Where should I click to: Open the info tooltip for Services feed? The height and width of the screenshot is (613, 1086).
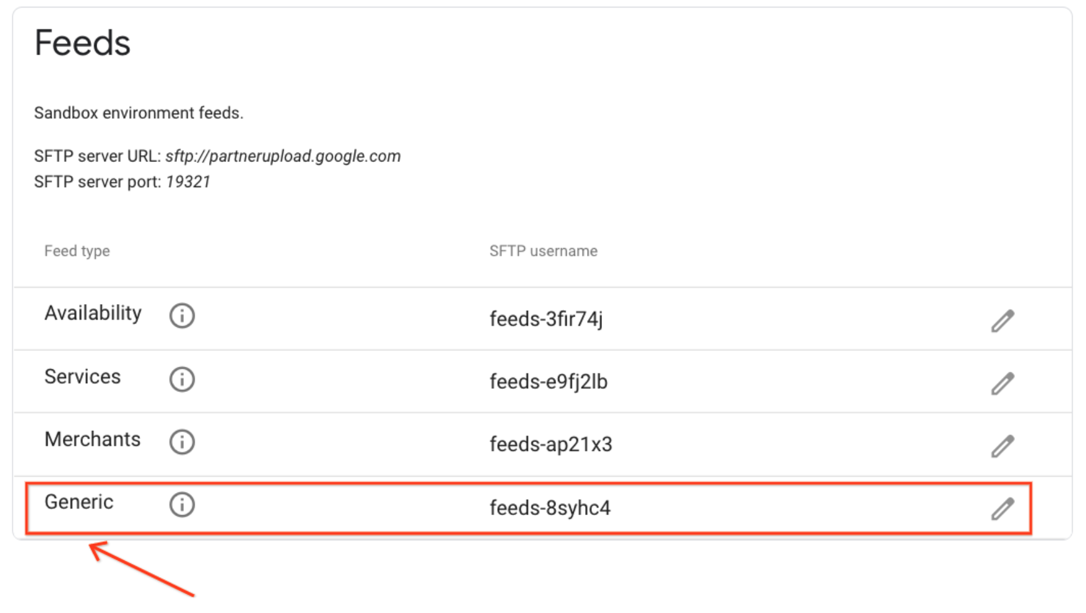[181, 379]
